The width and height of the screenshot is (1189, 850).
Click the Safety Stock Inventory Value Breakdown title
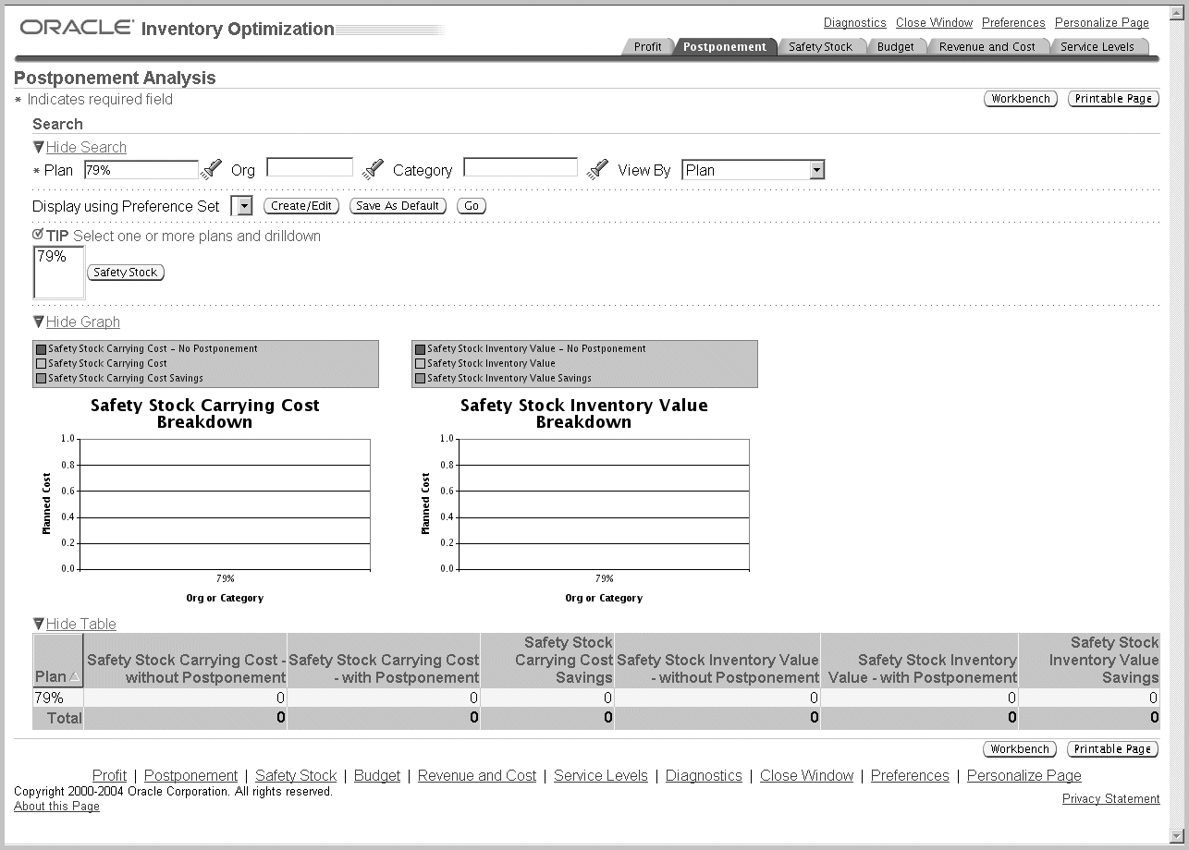point(583,413)
